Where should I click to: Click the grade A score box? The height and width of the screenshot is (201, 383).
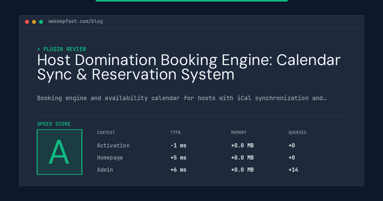[59, 152]
